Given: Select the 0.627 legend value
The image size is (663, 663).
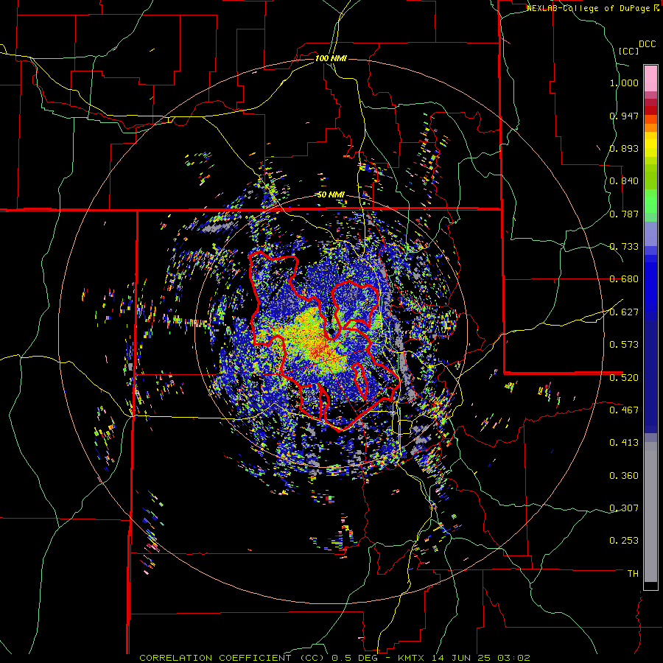Looking at the screenshot, I should click(x=624, y=312).
